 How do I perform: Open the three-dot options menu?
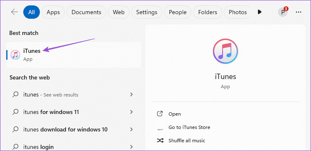pos(298,12)
